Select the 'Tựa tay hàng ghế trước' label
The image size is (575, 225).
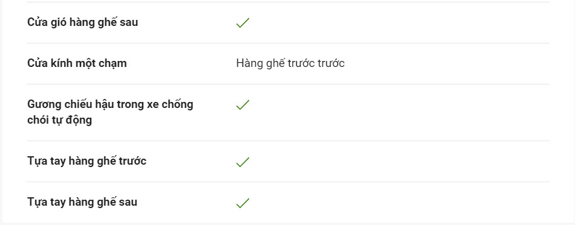pyautogui.click(x=87, y=161)
